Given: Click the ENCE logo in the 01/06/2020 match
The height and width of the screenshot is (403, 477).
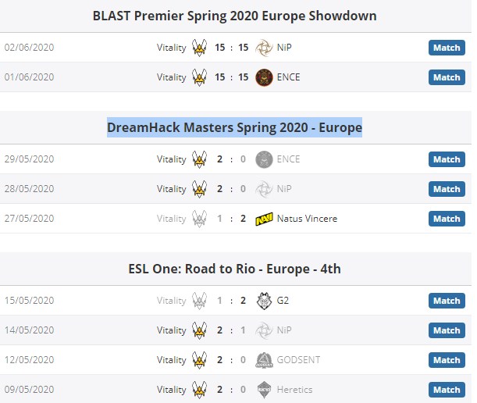Looking at the screenshot, I should (x=264, y=77).
